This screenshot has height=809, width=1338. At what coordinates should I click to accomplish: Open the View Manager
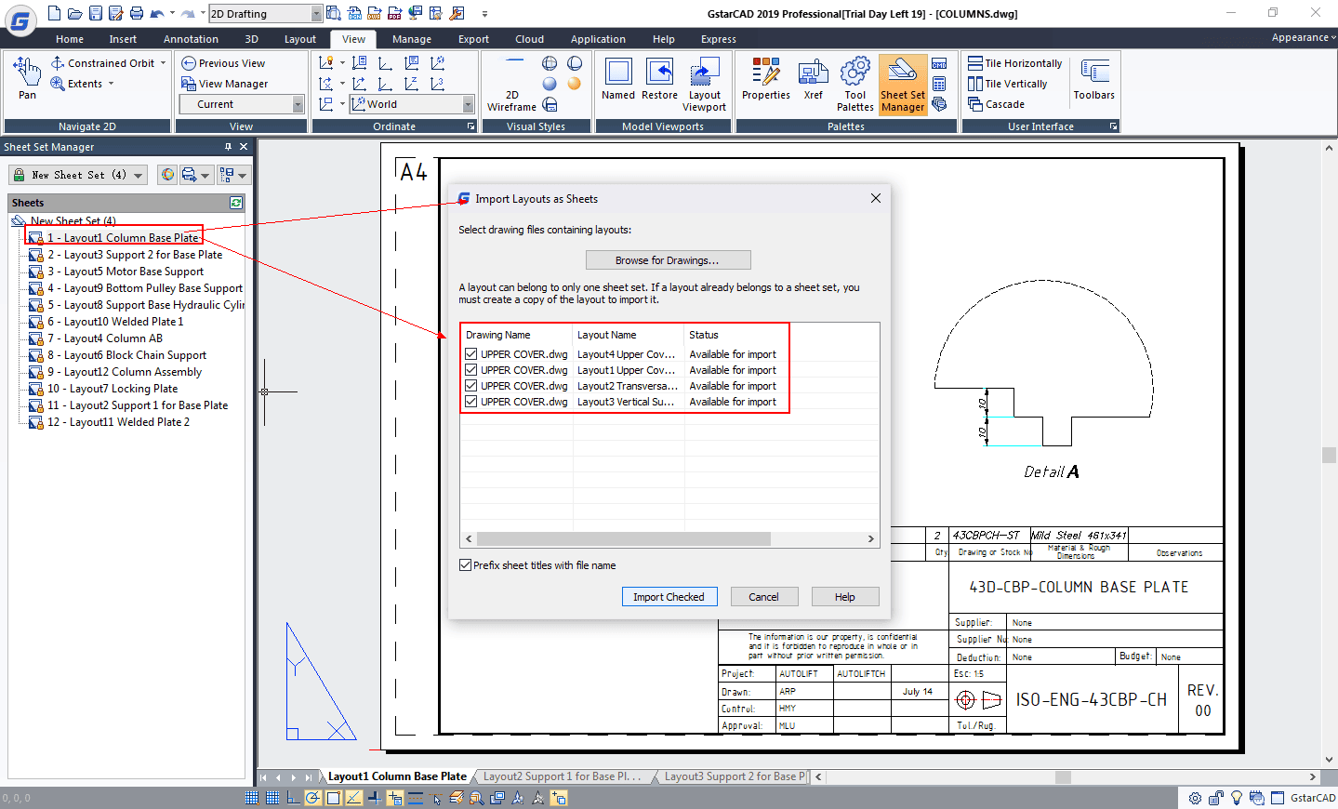tap(224, 84)
